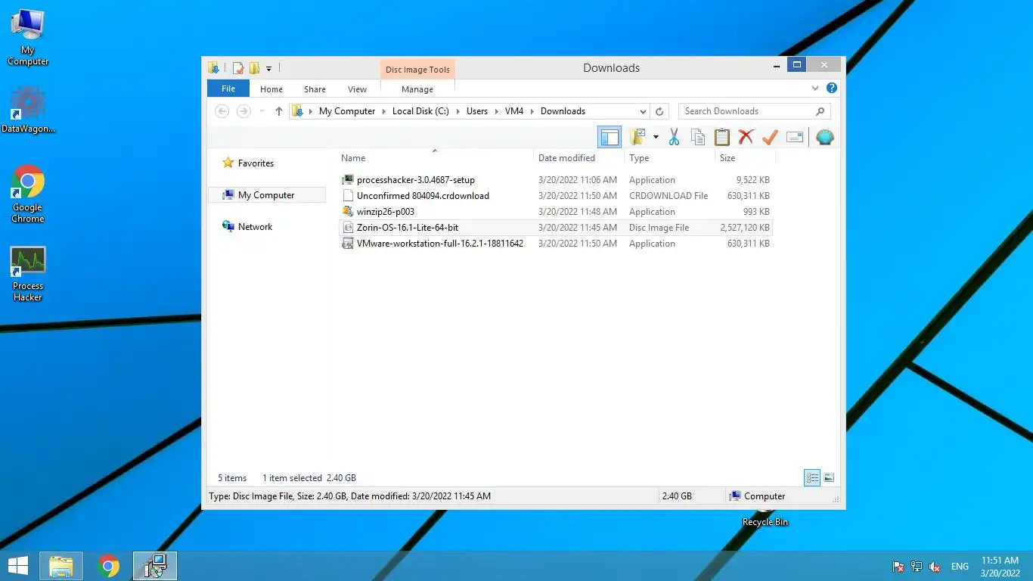Click the folder options checklist icon
Image resolution: width=1033 pixels, height=581 pixels.
pyautogui.click(x=637, y=137)
